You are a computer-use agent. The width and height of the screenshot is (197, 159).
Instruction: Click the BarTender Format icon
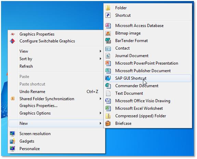(108, 41)
